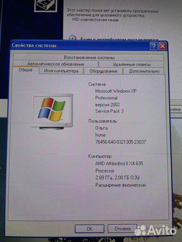182x242 pixels.
Task: Show the Дополнительно tab
Action: coord(144,71)
